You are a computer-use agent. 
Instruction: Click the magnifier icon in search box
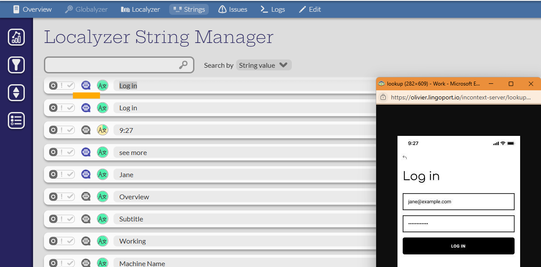(x=184, y=65)
